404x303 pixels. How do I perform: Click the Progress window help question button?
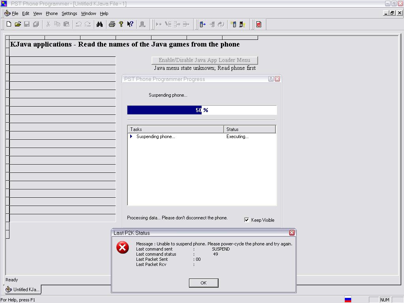[x=271, y=79]
